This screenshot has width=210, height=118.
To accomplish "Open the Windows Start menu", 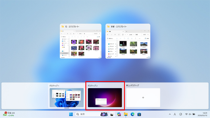I will point(71,114).
